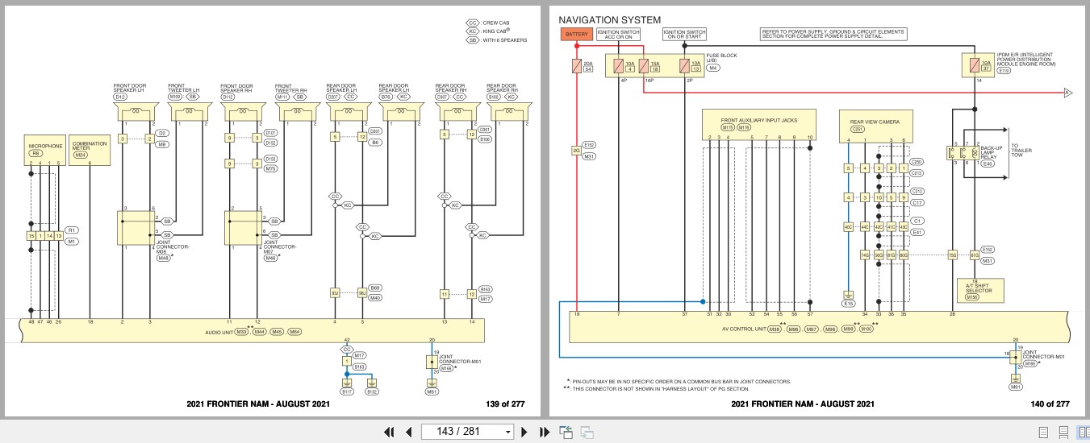
Task: Click the AV CONTROL UNIT label
Action: [744, 329]
